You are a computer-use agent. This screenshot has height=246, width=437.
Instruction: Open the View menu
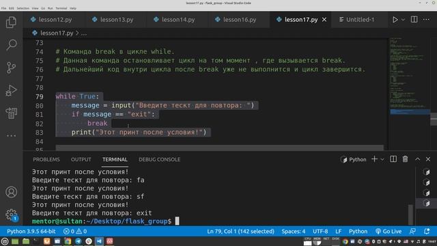click(x=35, y=8)
